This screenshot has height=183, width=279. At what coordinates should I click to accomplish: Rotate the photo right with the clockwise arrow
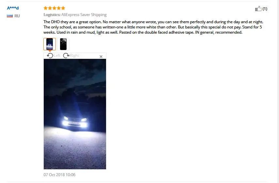(x=66, y=56)
